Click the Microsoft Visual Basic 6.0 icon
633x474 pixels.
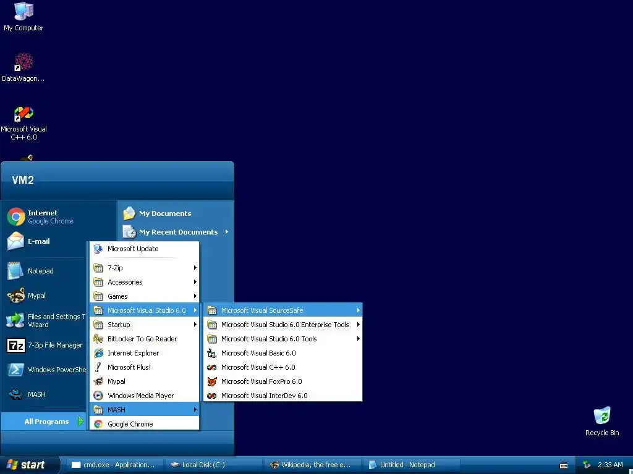[212, 353]
